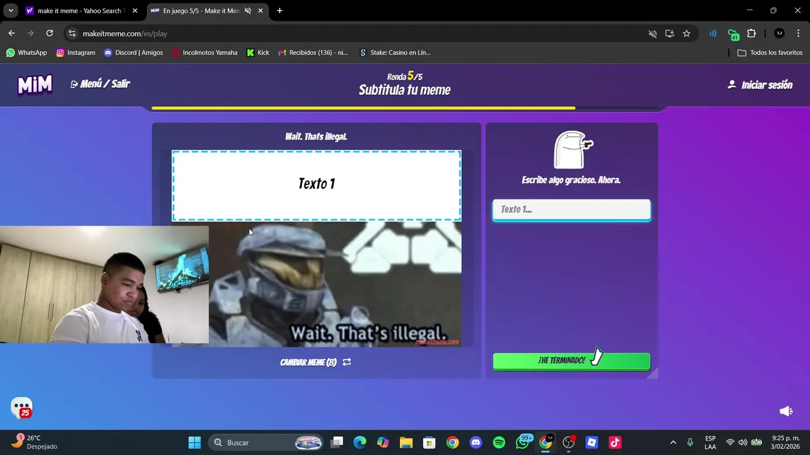Click the MiM logo
810x455 pixels.
pos(35,85)
